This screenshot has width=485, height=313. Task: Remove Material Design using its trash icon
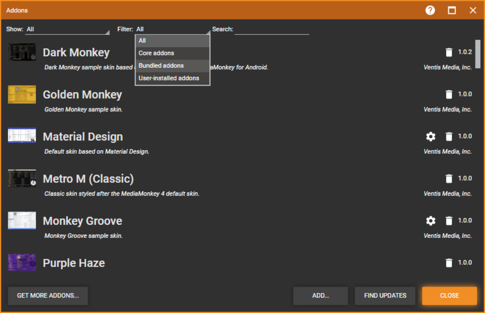point(449,136)
